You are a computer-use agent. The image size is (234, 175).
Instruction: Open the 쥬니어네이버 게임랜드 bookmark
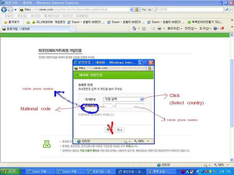click(x=49, y=22)
